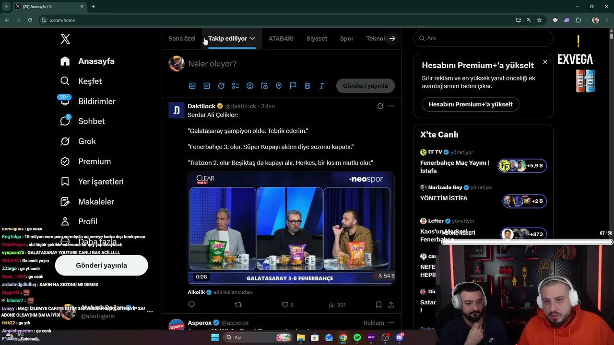Open Discord from taskbar
614x345 pixels.
[x=400, y=337]
